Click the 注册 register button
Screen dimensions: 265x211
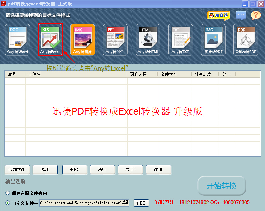click(159, 170)
